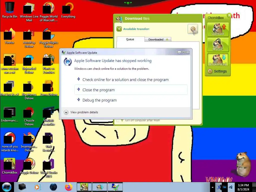This screenshot has width=256, height=192.
Task: Switch to ChomikBox taskbar button
Action: tap(84, 187)
